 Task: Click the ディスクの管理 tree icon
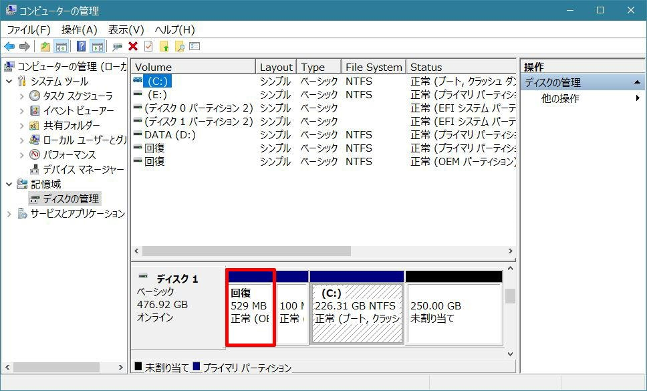pyautogui.click(x=35, y=199)
